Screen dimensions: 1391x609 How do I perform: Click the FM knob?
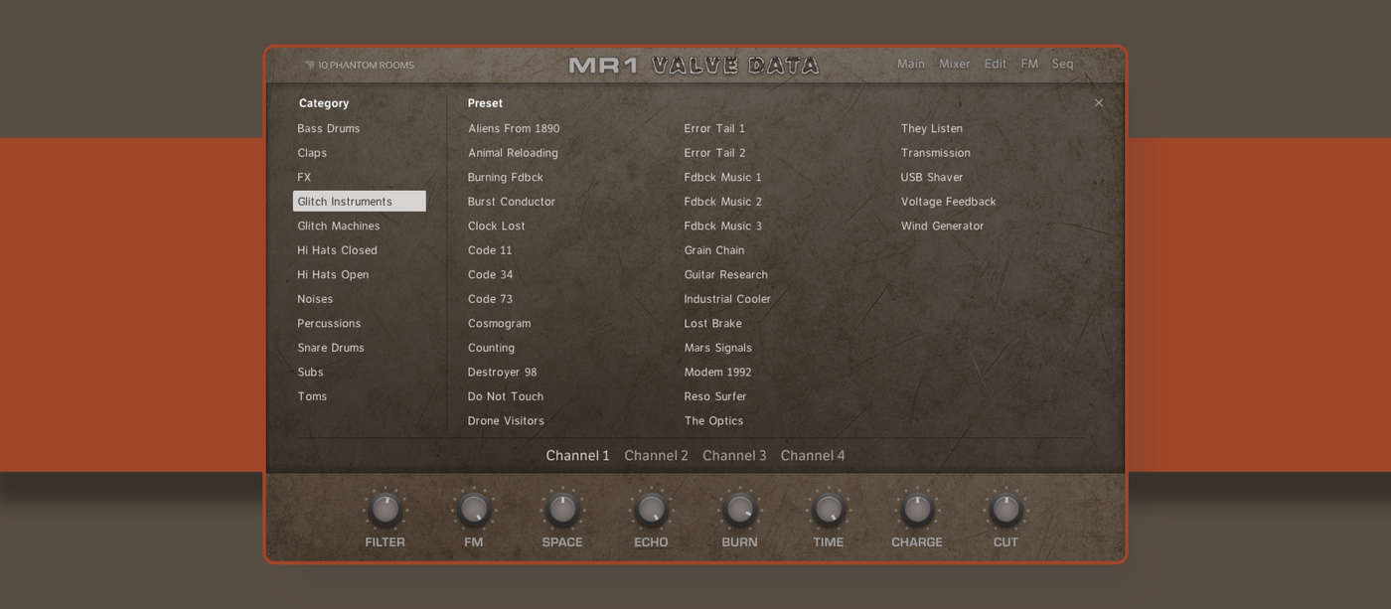[474, 510]
